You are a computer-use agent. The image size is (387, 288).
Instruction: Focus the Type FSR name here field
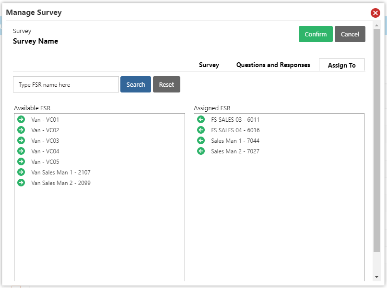click(x=66, y=84)
